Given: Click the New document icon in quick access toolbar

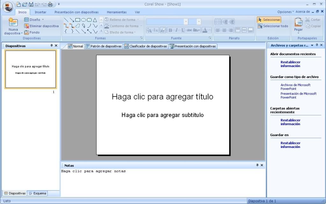Looking at the screenshot, I should (18, 4).
